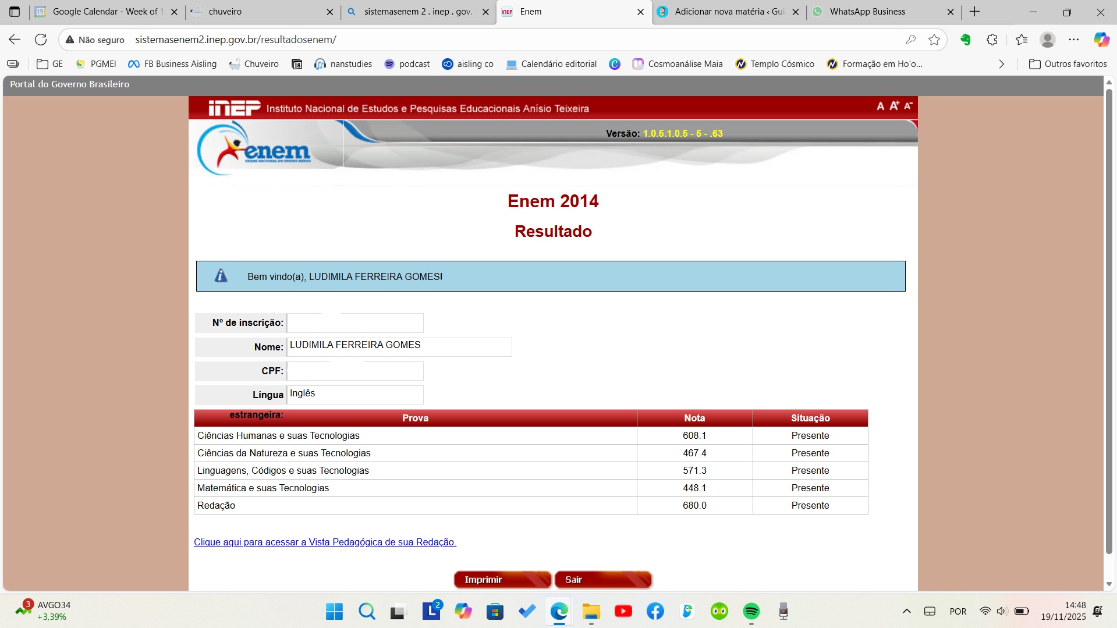1117x628 pixels.
Task: Open Facebook from the taskbar
Action: [x=655, y=611]
